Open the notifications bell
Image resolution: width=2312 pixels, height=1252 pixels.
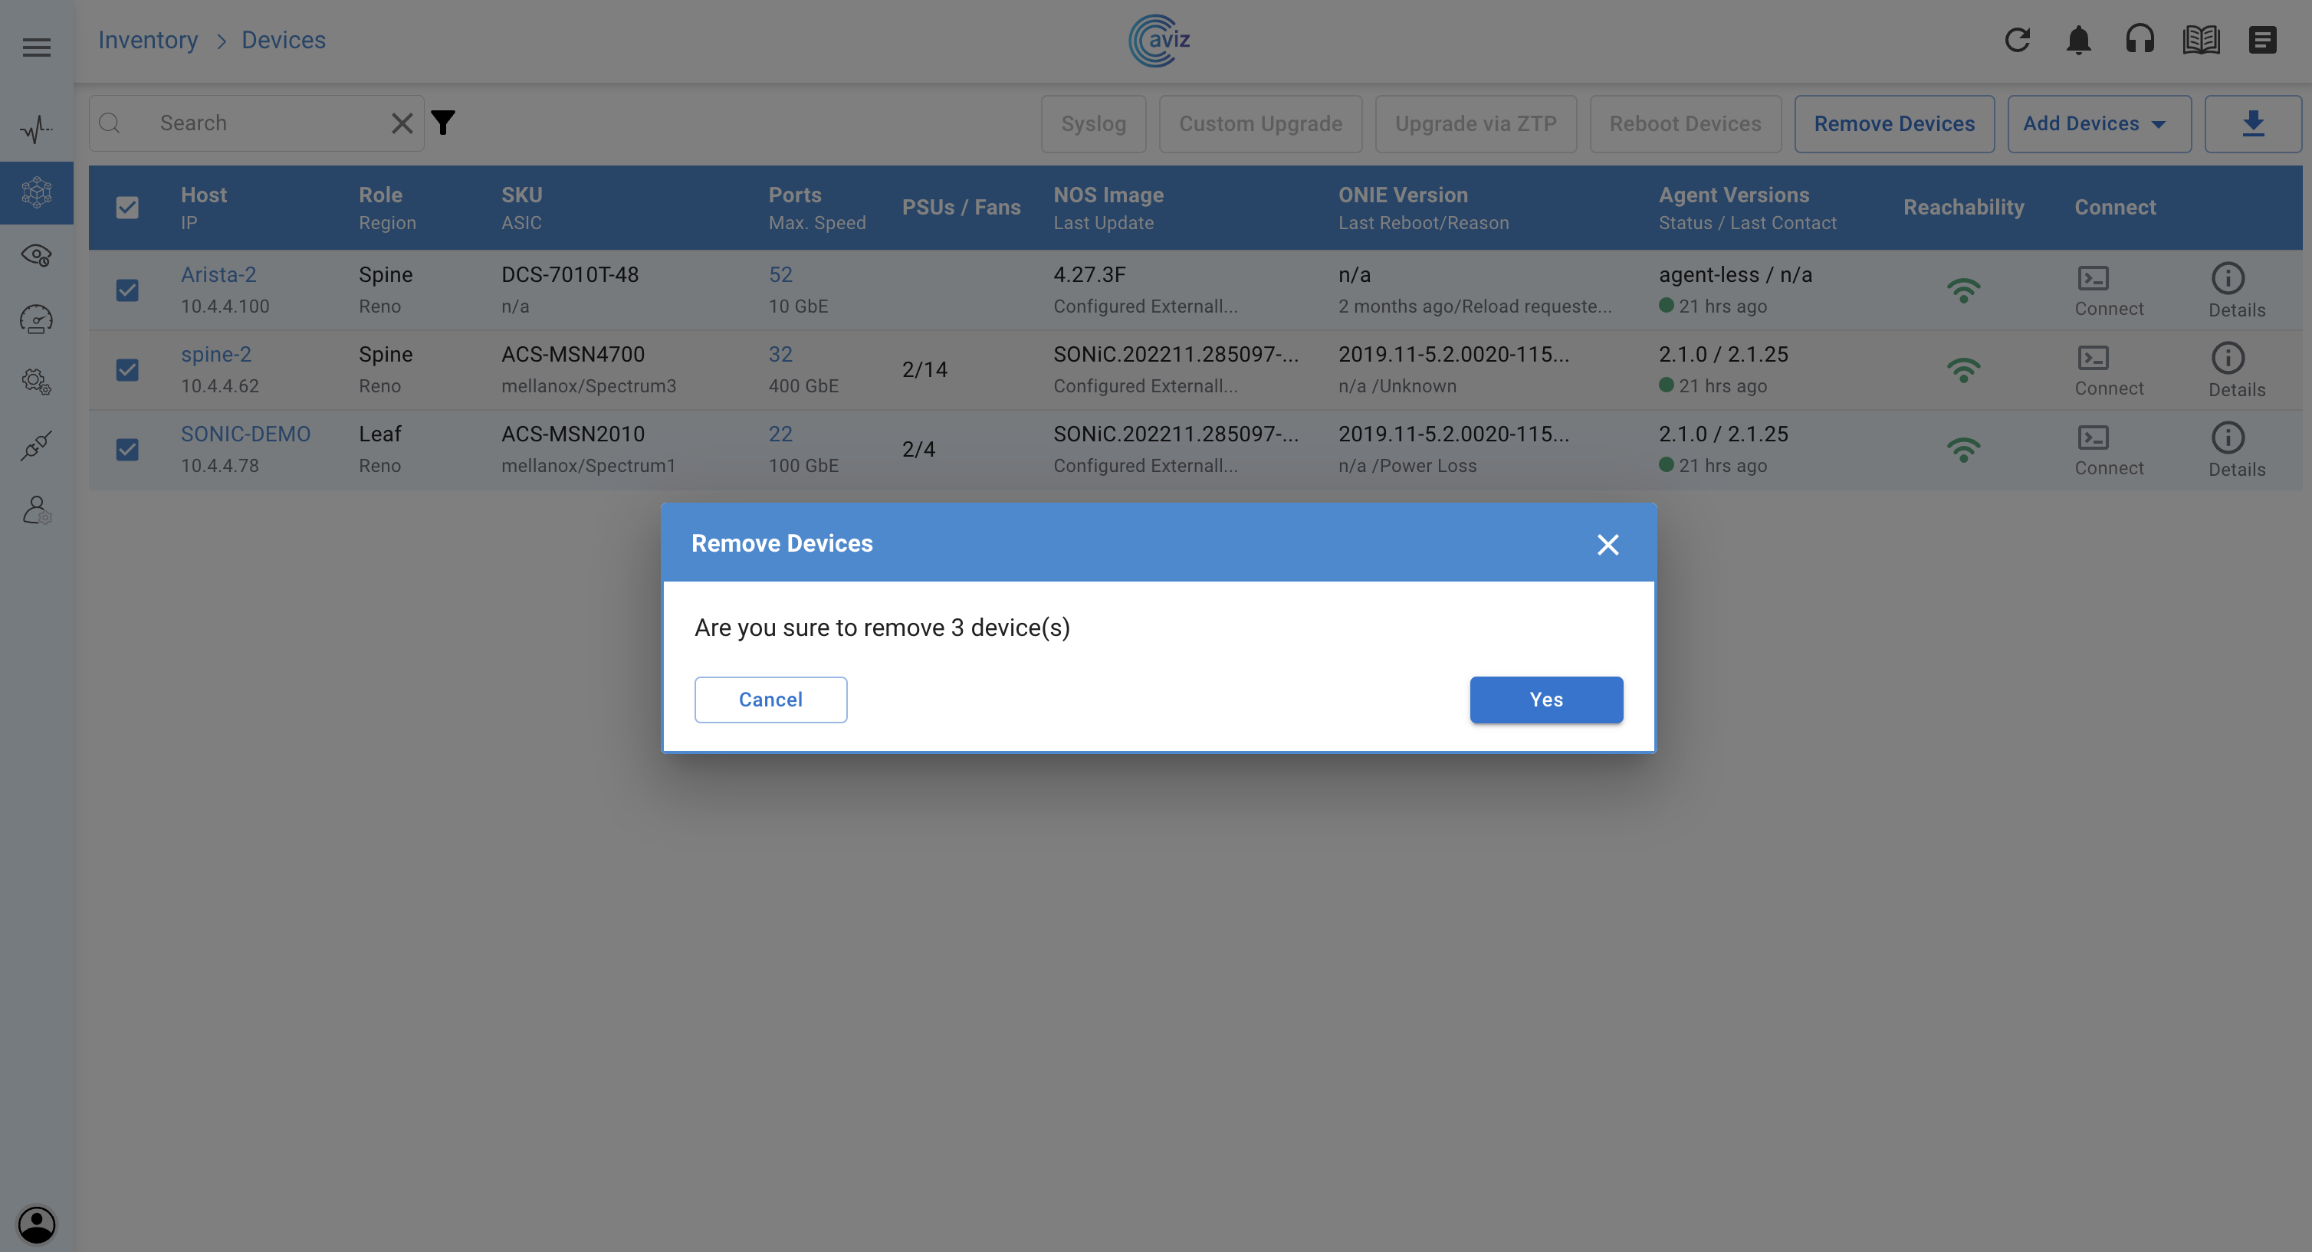(2077, 41)
